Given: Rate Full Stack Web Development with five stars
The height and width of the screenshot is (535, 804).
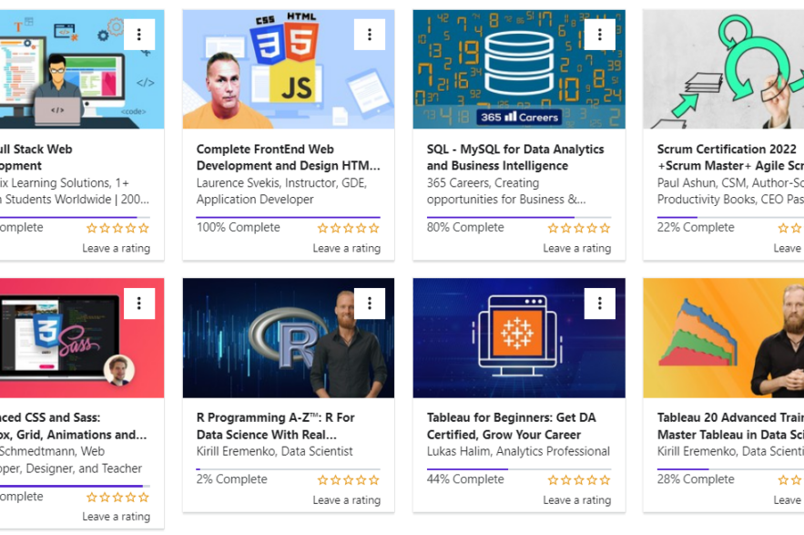Looking at the screenshot, I should [x=144, y=228].
